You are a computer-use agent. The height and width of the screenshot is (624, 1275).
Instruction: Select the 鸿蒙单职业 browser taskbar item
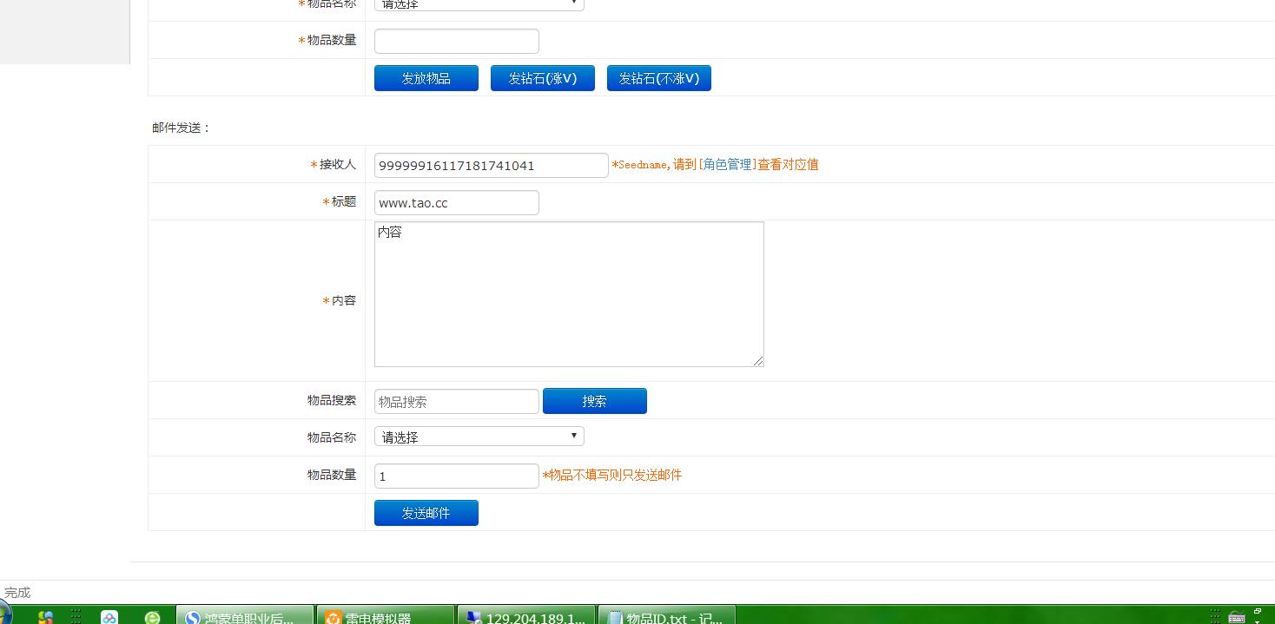pyautogui.click(x=245, y=616)
